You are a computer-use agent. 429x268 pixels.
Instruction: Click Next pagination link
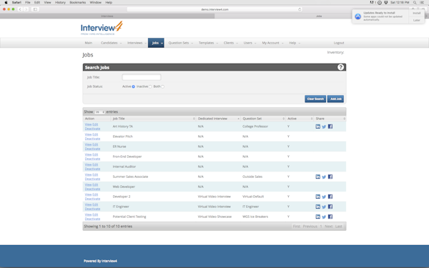tap(329, 227)
